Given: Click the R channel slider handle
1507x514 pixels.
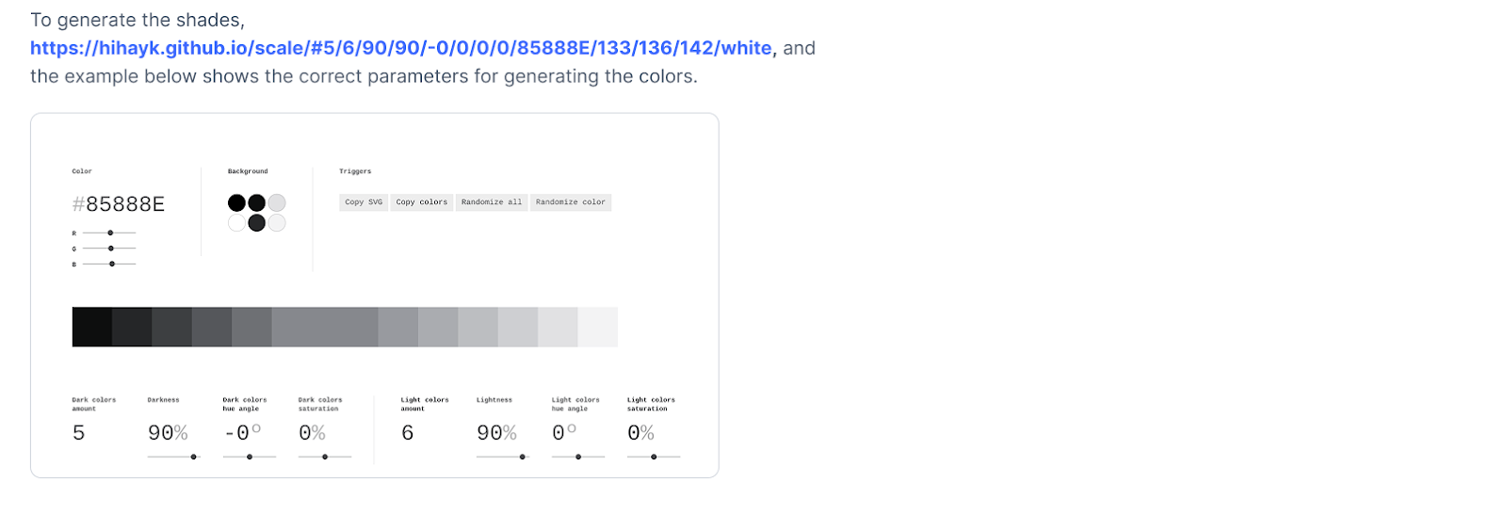Looking at the screenshot, I should coord(110,233).
